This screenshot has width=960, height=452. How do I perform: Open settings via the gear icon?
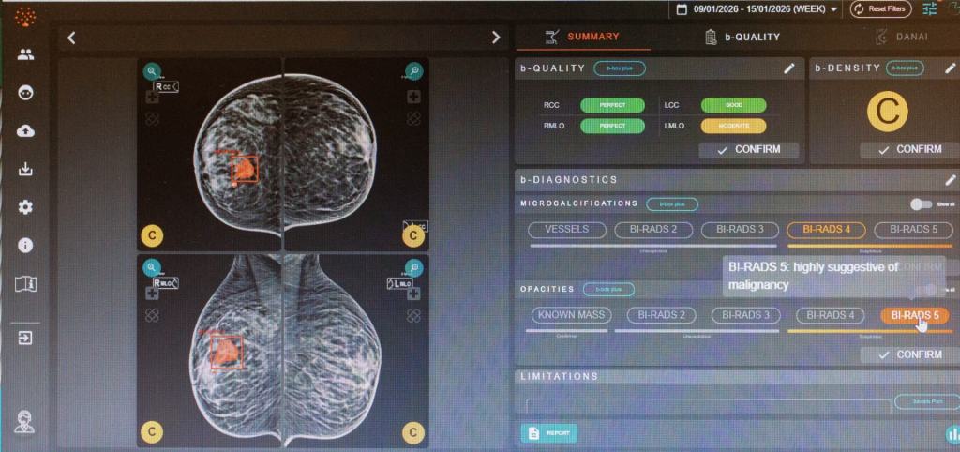click(25, 207)
